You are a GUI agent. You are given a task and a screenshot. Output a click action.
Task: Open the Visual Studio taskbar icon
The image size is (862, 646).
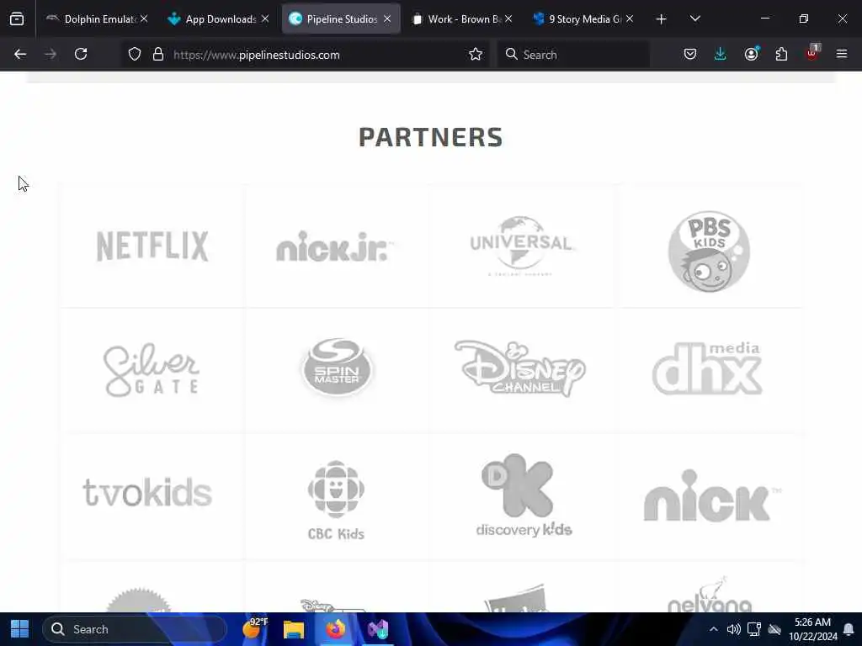coord(378,629)
